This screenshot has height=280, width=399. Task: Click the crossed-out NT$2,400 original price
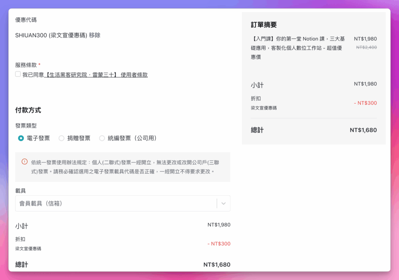tap(366, 47)
